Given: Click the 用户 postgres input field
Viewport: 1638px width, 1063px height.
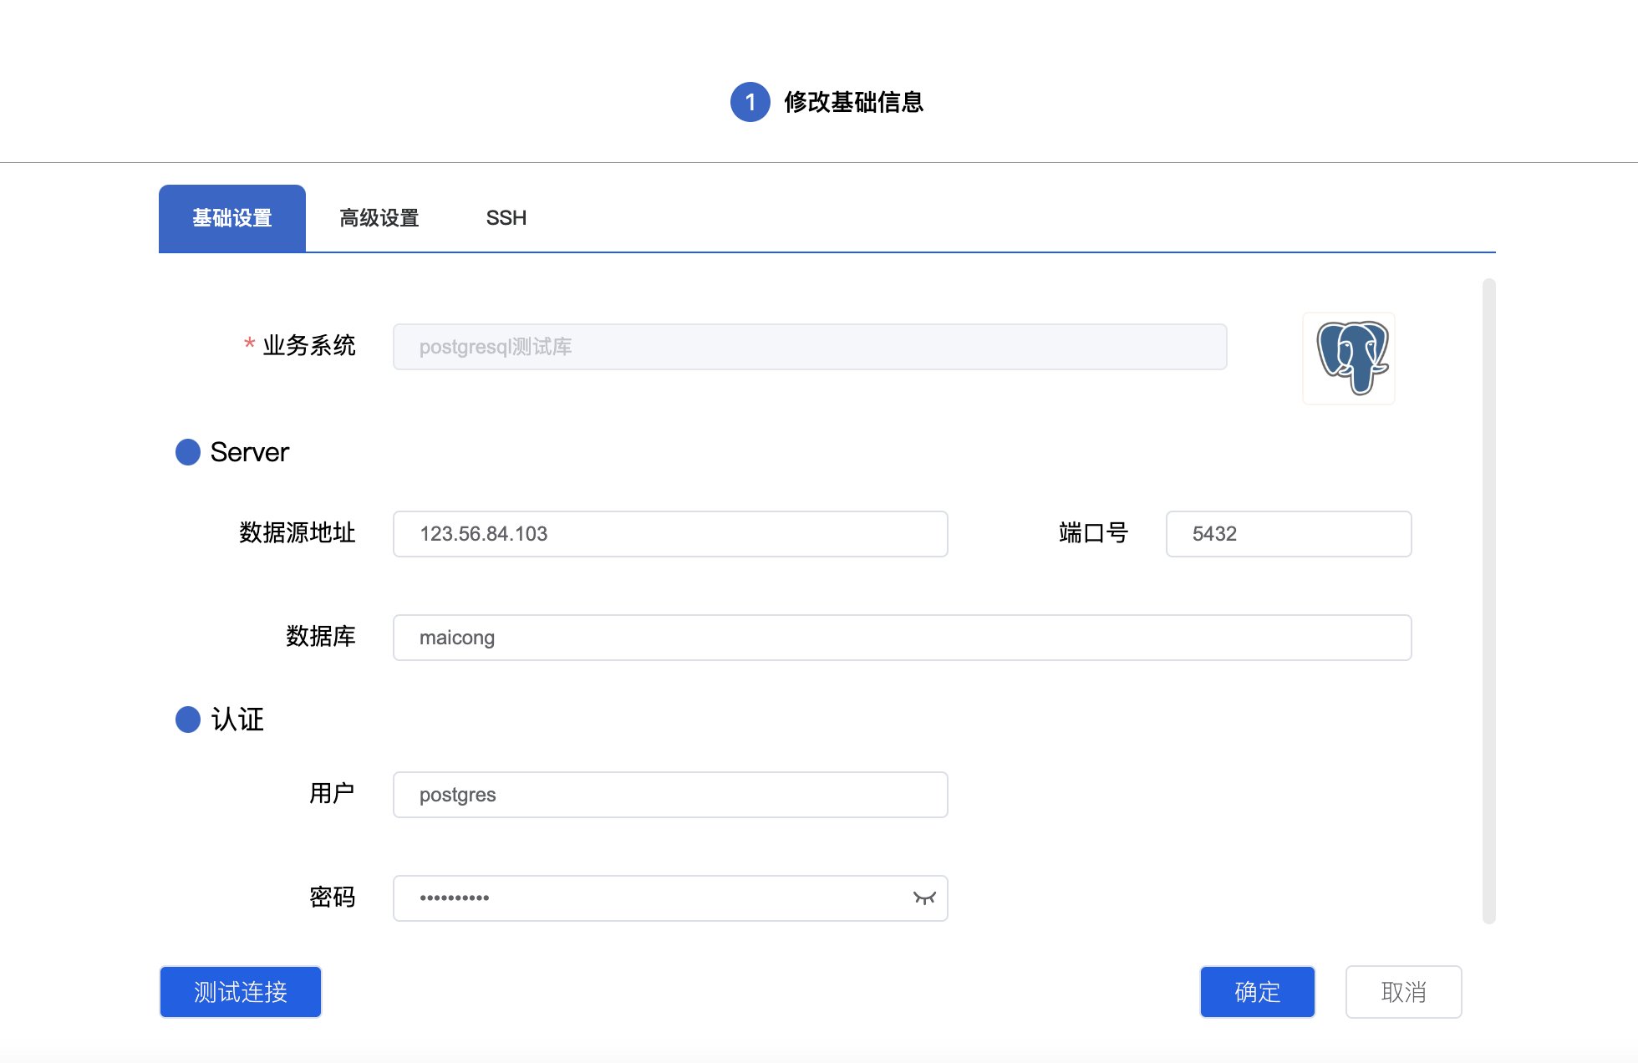Looking at the screenshot, I should [669, 795].
